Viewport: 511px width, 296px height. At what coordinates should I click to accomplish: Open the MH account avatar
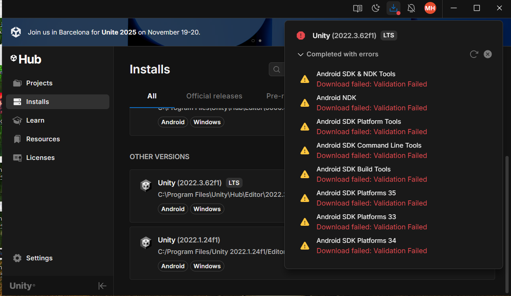[x=430, y=8]
